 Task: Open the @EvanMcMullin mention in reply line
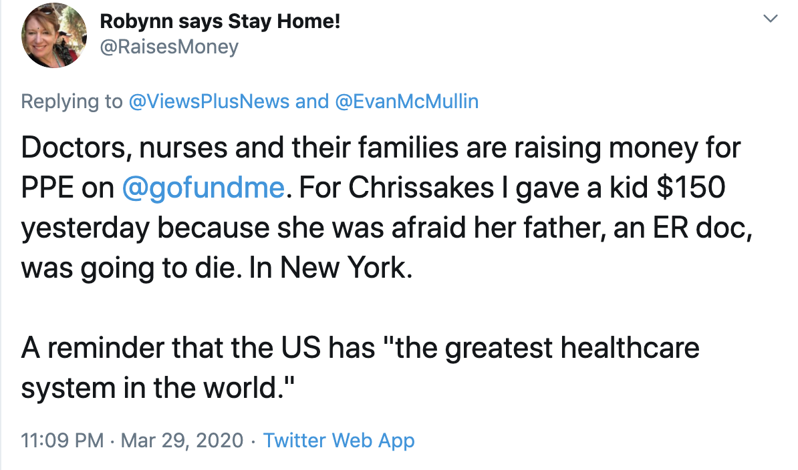[406, 101]
